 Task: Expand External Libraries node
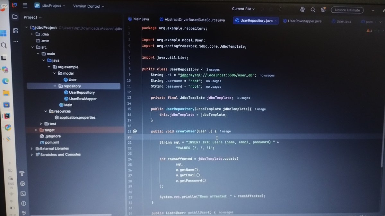(31, 148)
